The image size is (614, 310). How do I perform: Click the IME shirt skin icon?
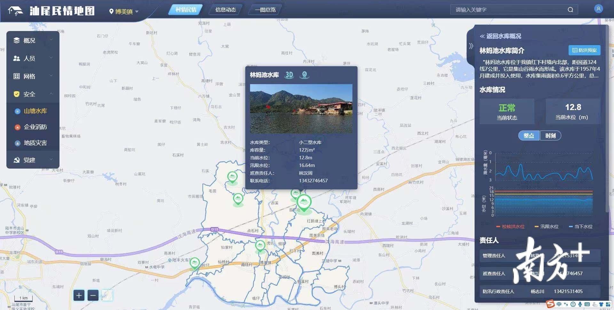pos(601,304)
